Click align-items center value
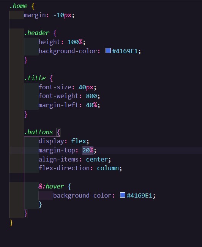This screenshot has height=247, width=202. pos(97,160)
